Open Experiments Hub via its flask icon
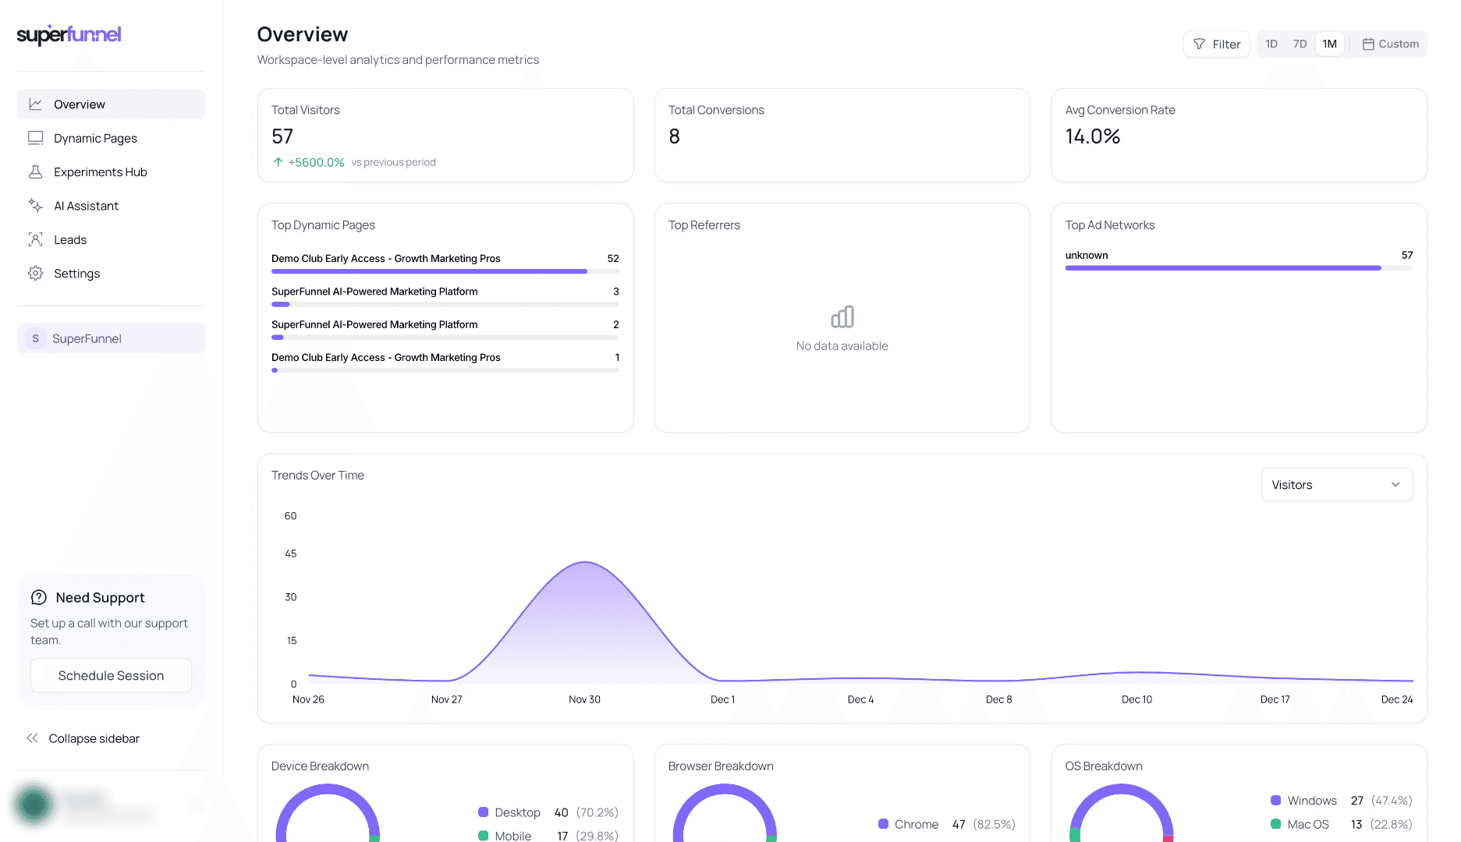Screen dimensions: 1461x842 (x=35, y=172)
